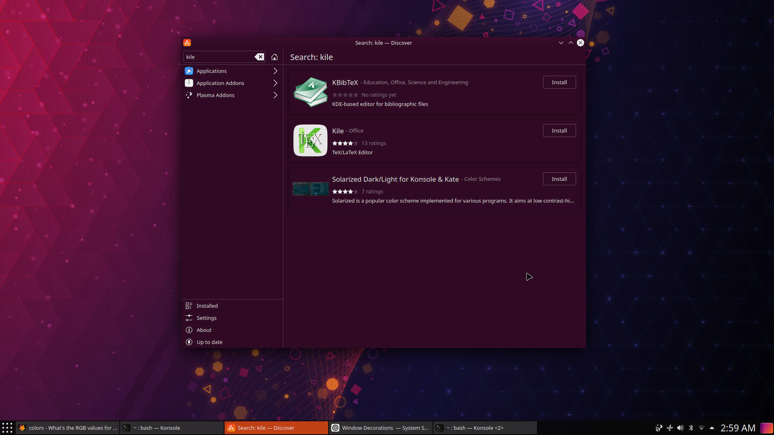This screenshot has width=774, height=435.
Task: Show hidden system tray icons
Action: pos(712,428)
